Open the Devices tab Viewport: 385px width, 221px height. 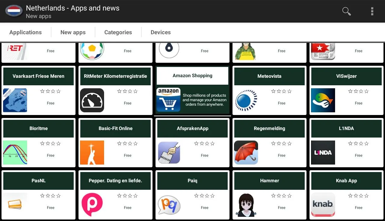[161, 32]
